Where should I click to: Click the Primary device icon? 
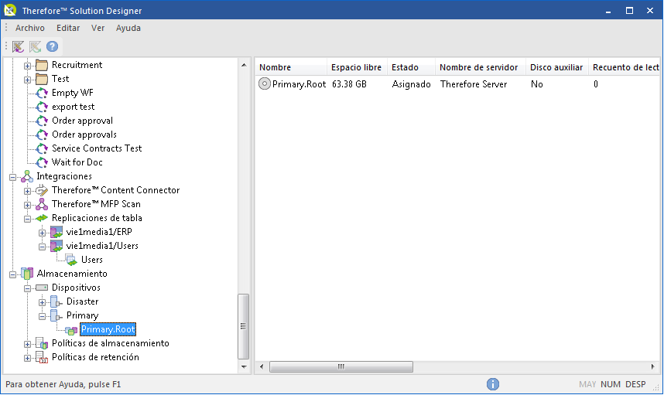click(x=56, y=316)
